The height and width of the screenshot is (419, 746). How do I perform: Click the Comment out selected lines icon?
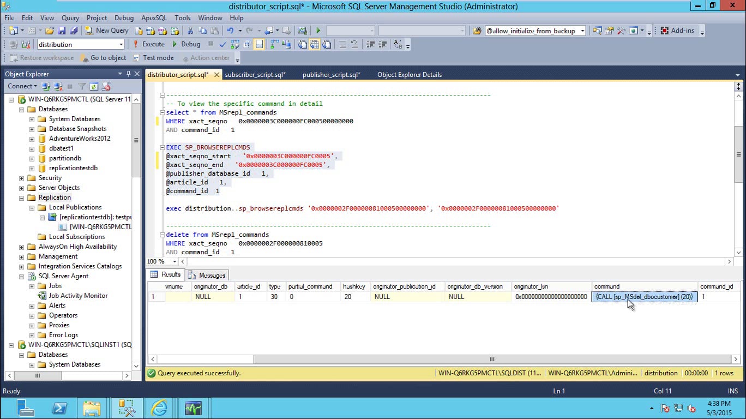(x=342, y=44)
